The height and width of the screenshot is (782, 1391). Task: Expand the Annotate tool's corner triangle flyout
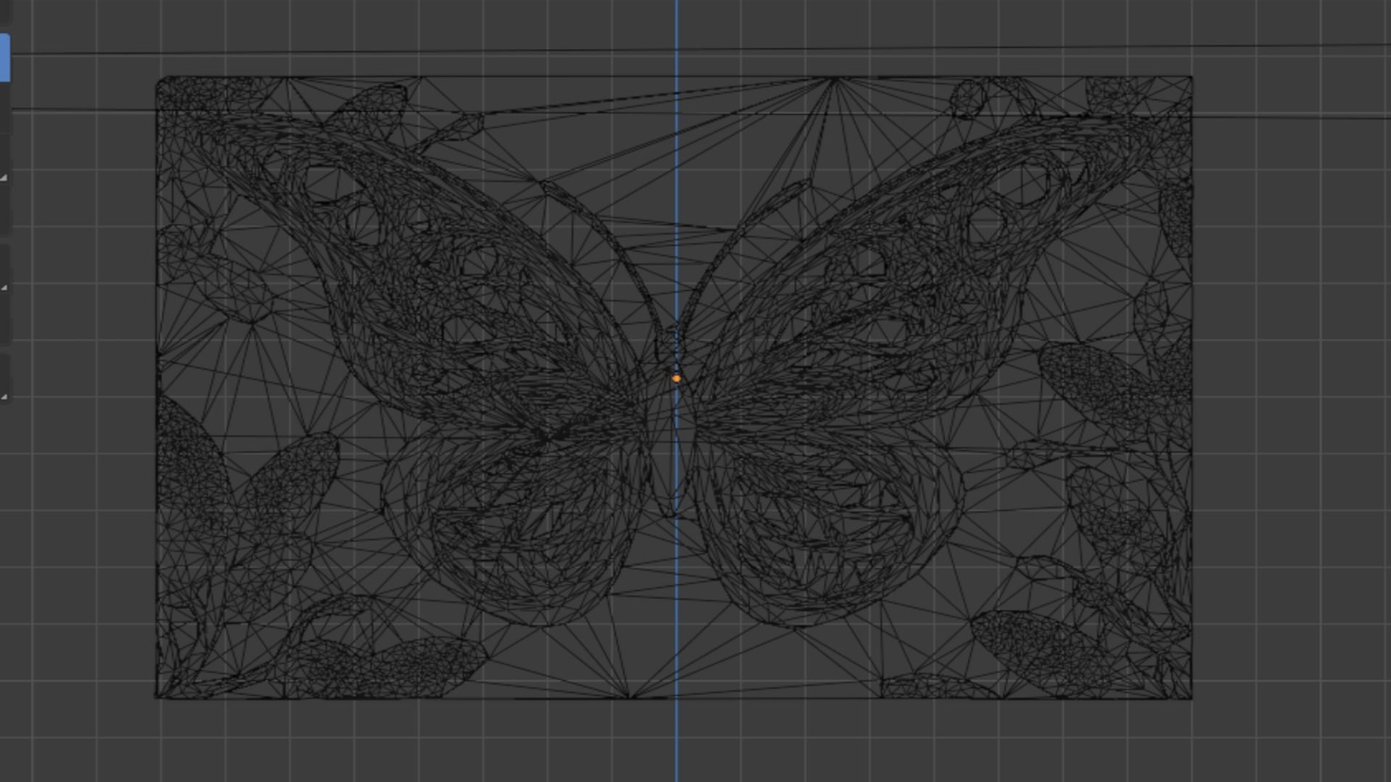click(4, 288)
